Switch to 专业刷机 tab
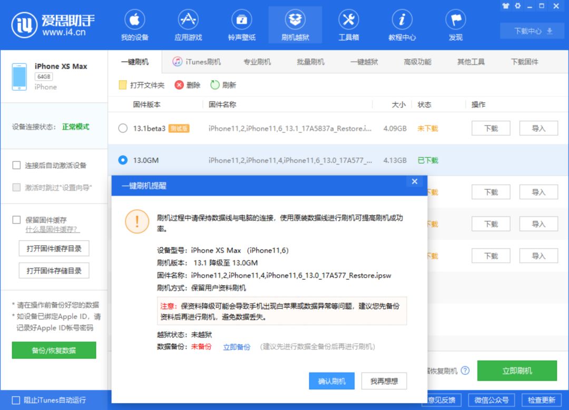Viewport: 569px width, 410px height. point(257,62)
